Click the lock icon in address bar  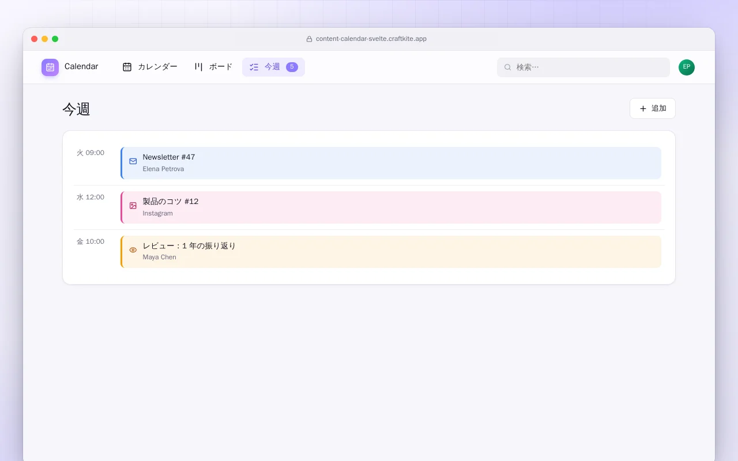309,39
